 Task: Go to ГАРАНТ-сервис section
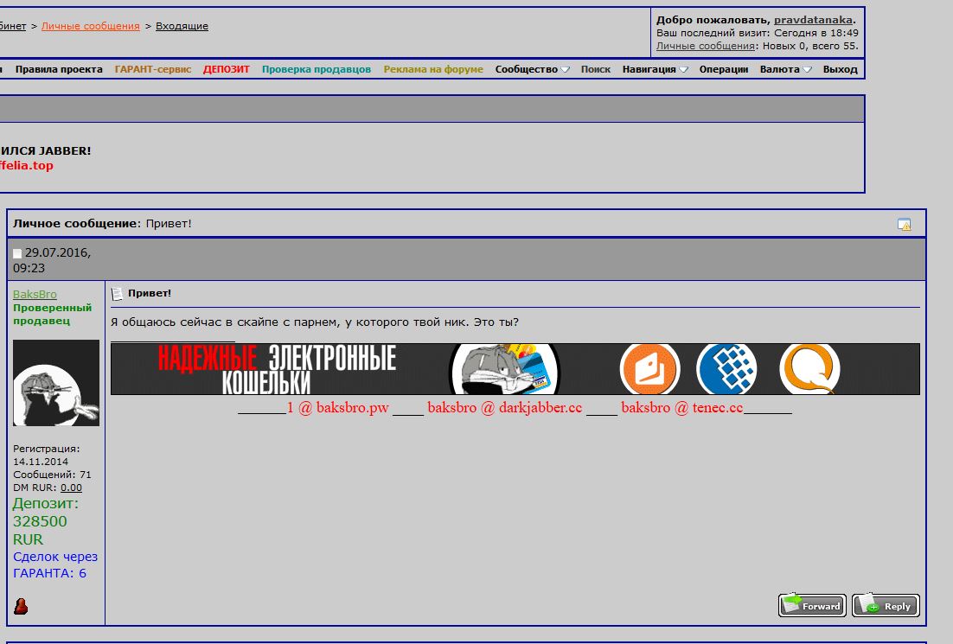tap(153, 69)
